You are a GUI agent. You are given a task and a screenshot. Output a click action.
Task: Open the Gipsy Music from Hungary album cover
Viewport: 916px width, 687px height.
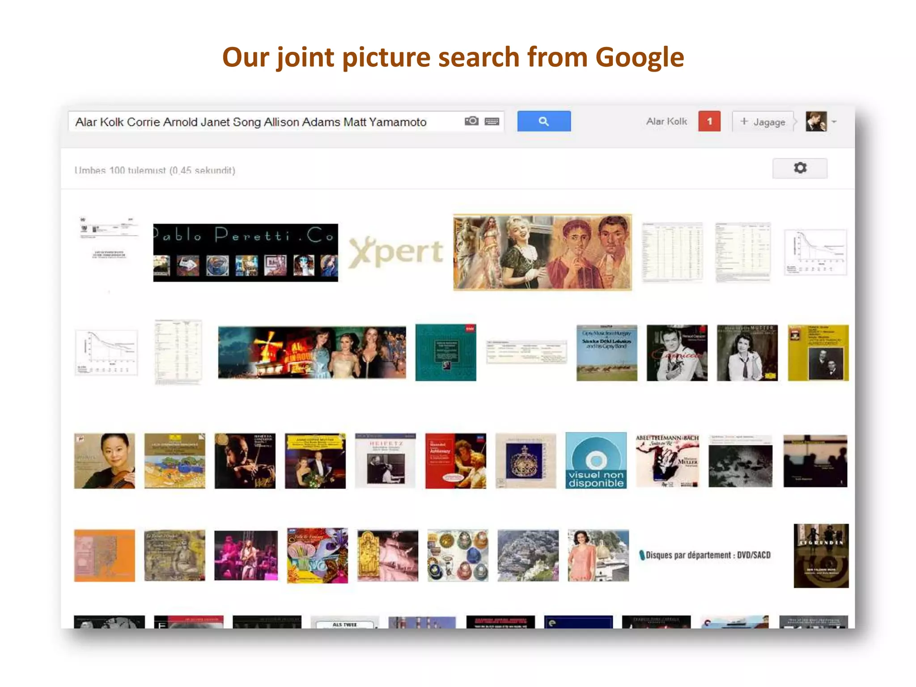coord(606,353)
